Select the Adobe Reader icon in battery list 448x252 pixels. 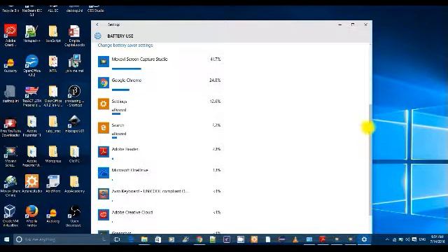click(x=104, y=152)
